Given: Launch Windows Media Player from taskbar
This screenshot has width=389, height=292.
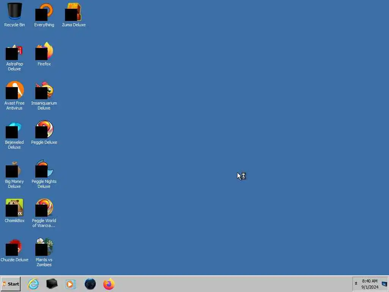Looking at the screenshot, I should click(x=70, y=284).
